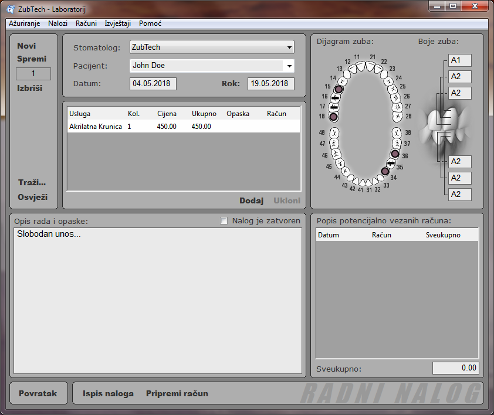494x415 pixels.
Task: Expand the Stomatolog dropdown
Action: [289, 47]
